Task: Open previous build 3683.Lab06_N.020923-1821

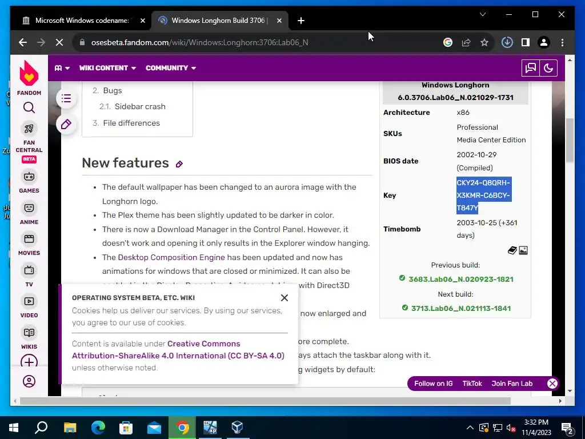Action: pos(461,279)
